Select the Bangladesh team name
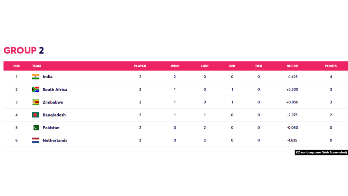 (54, 115)
